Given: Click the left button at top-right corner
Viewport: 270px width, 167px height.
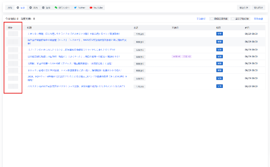Looking at the screenshot, I should click(x=242, y=7).
